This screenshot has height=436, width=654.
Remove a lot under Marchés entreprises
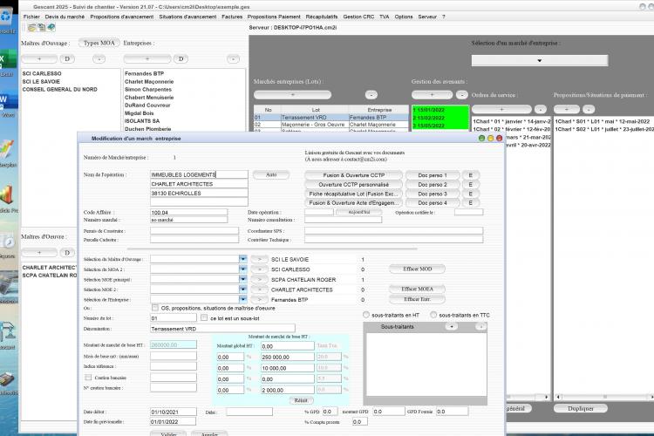(x=371, y=95)
